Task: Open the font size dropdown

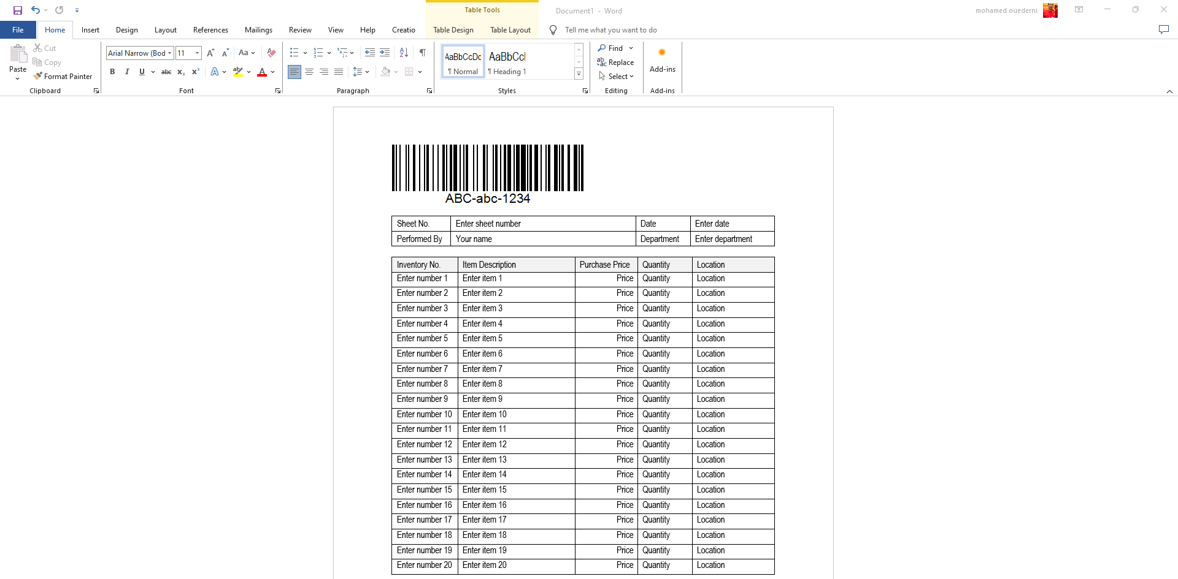Action: coord(197,53)
